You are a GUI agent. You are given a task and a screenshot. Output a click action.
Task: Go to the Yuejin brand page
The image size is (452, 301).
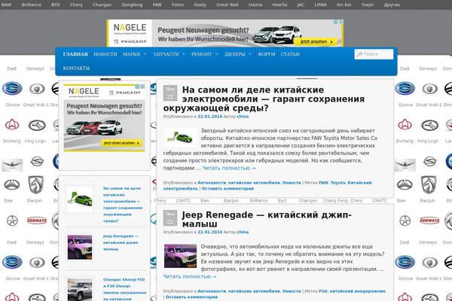tap(368, 5)
